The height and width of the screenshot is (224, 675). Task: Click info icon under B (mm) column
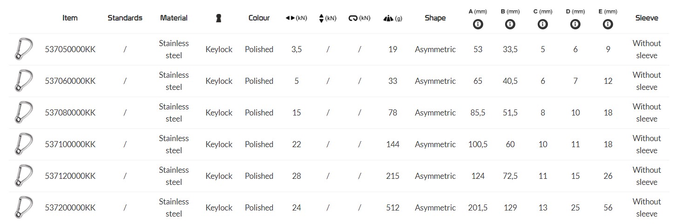pos(510,24)
